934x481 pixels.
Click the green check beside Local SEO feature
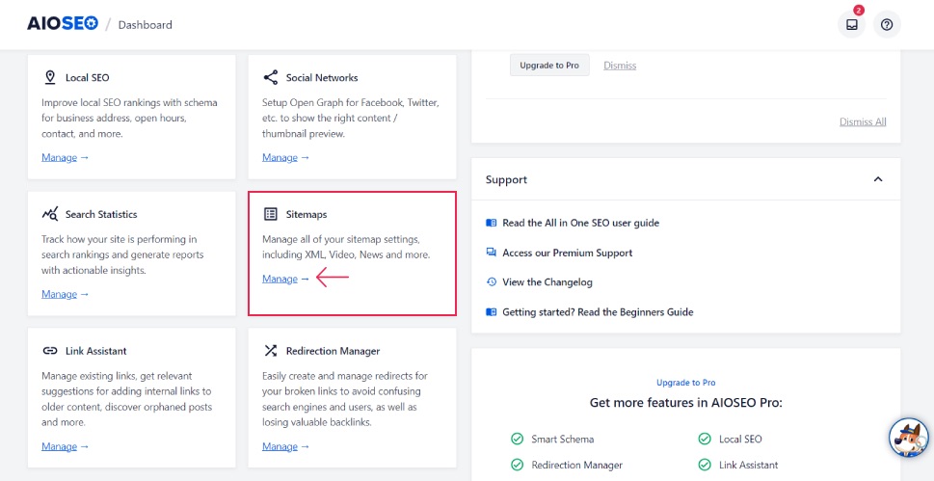click(x=705, y=440)
